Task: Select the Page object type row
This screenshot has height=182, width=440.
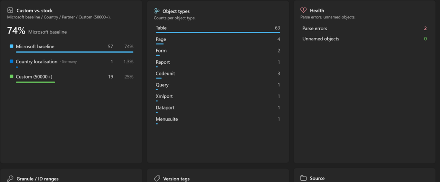Action: [218, 41]
